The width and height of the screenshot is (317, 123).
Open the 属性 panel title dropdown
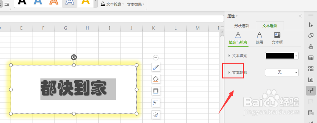tap(232, 16)
